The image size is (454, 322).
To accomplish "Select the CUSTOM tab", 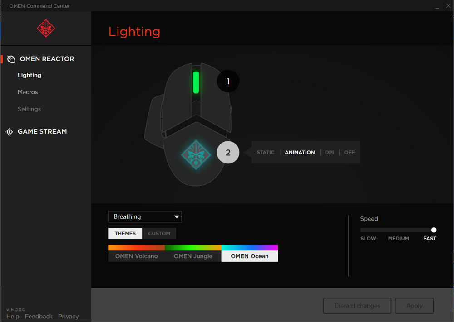I will (159, 234).
